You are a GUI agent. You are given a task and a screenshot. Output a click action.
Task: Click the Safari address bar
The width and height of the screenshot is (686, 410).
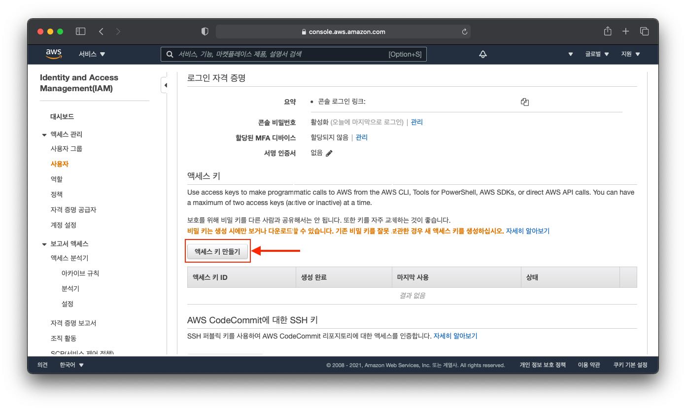click(x=343, y=32)
